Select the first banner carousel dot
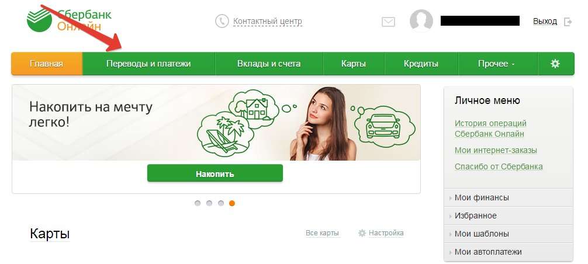Image resolution: width=588 pixels, height=264 pixels. click(x=198, y=203)
